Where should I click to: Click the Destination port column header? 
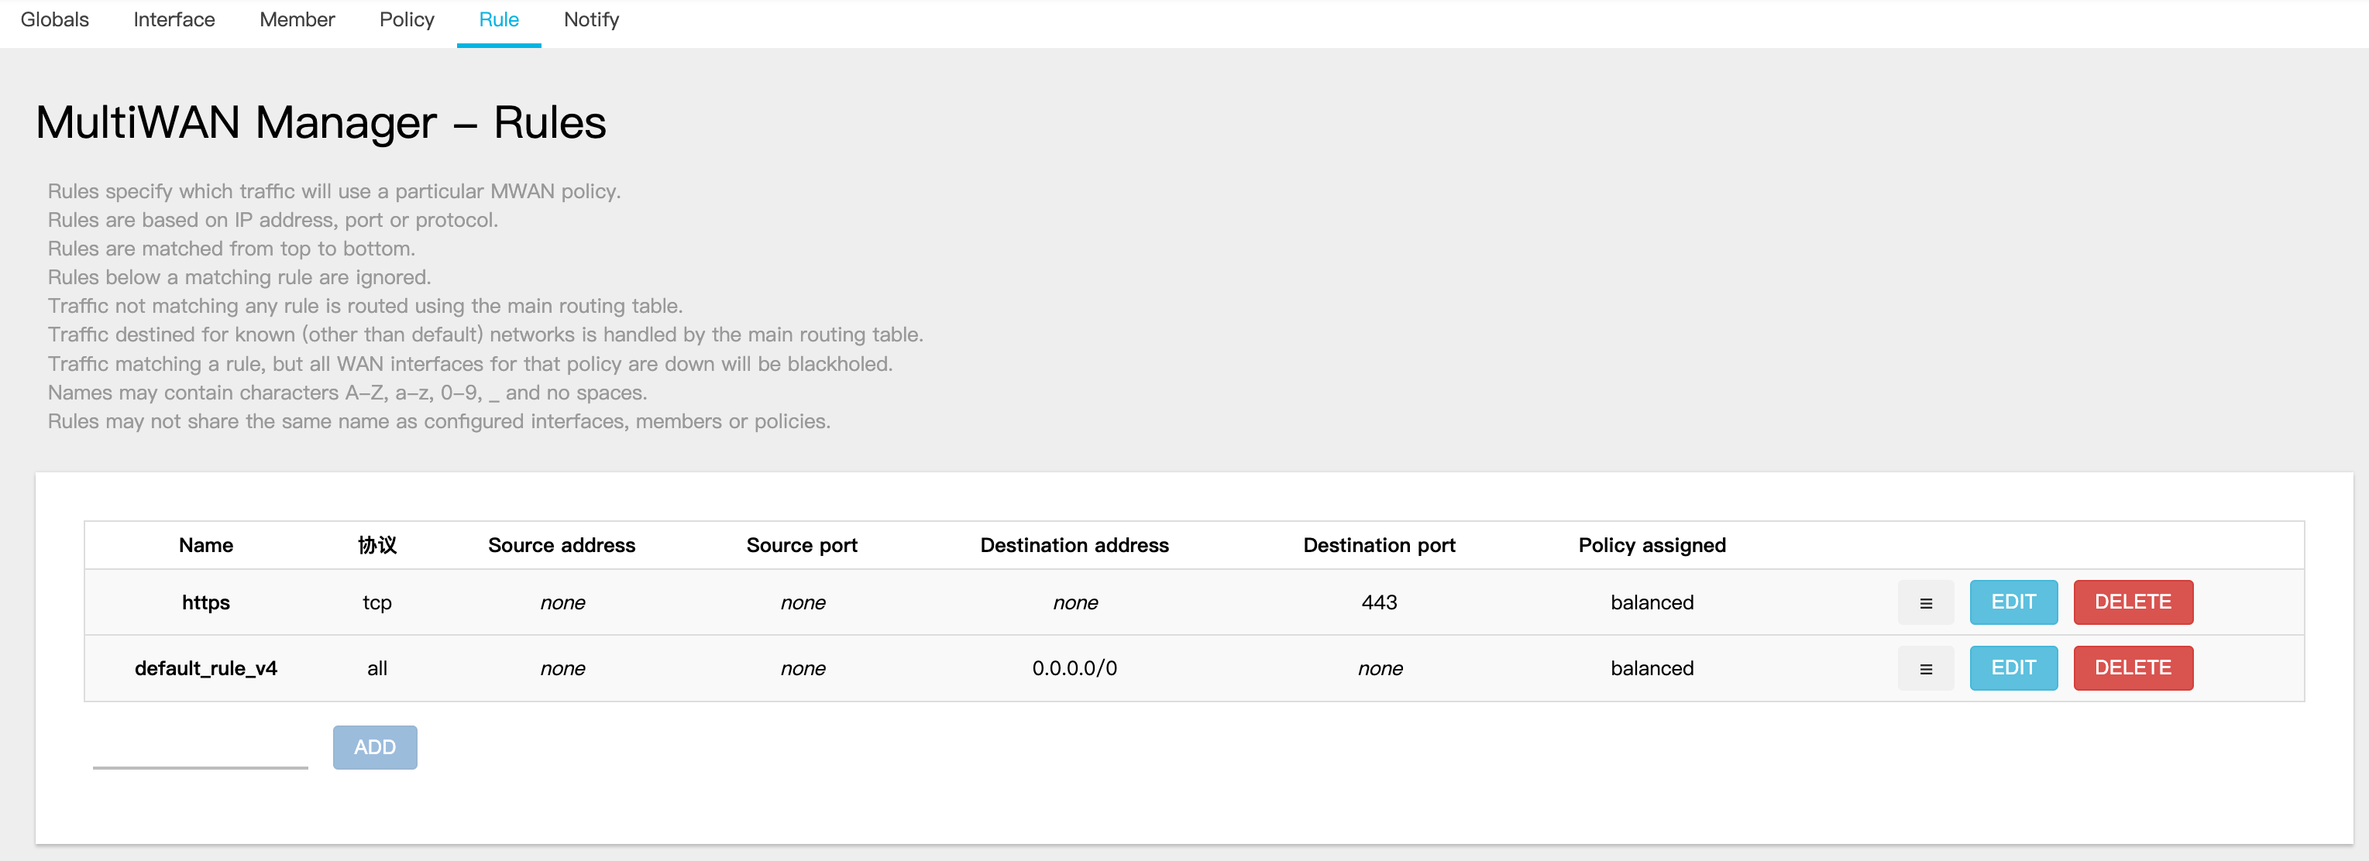point(1378,546)
